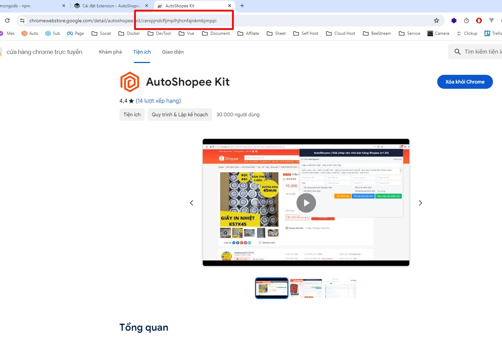Switch to the mongodb - npm tab
Image resolution: width=502 pixels, height=347 pixels.
click(x=31, y=6)
